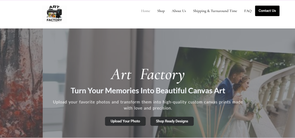
Task: Click the Turn Your Memories headline
Action: (148, 91)
